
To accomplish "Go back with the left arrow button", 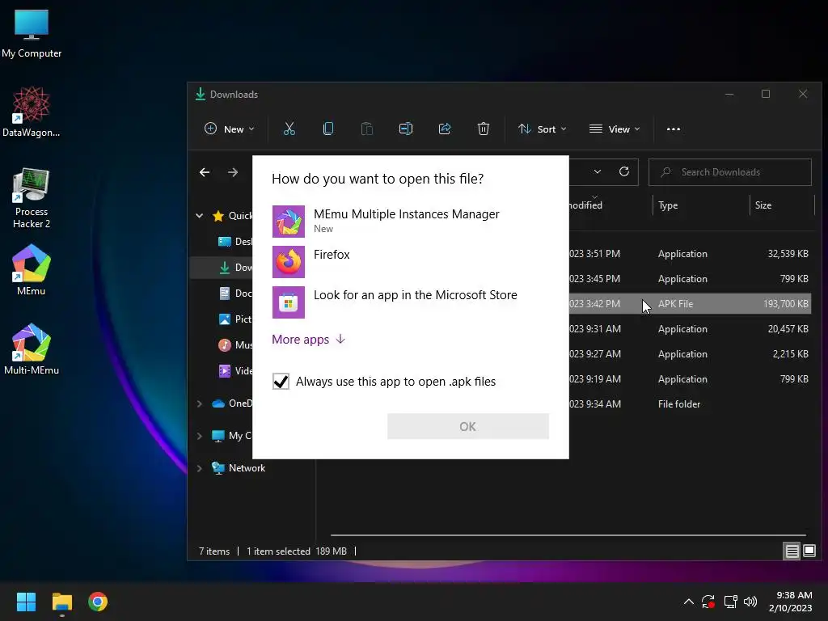I will pos(205,172).
